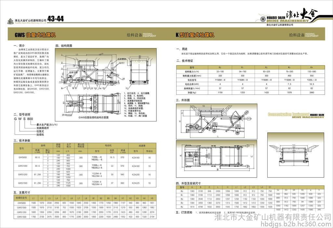
Task: Click the "G W S 800" model designation
Action: tap(23, 119)
